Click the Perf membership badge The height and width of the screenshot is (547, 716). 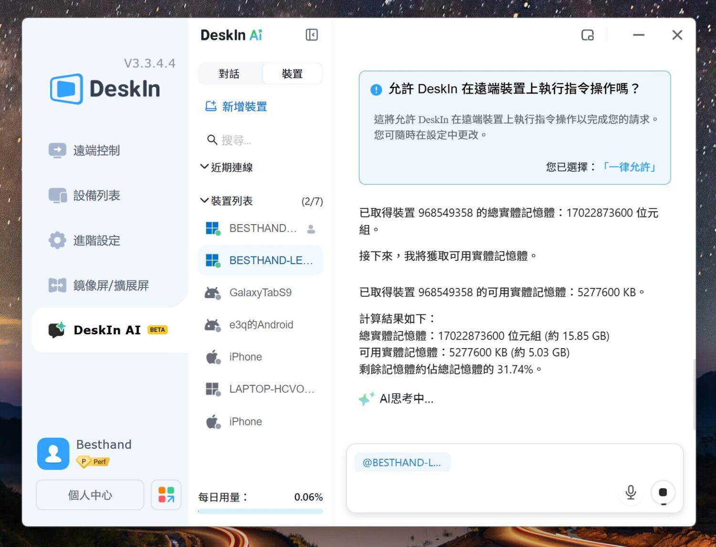tap(93, 462)
